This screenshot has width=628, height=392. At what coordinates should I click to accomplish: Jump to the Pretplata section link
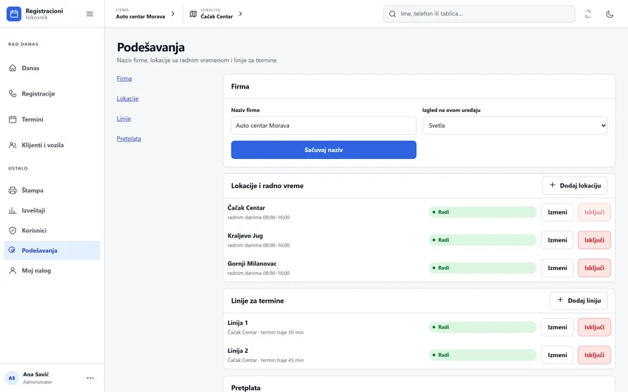(x=129, y=139)
